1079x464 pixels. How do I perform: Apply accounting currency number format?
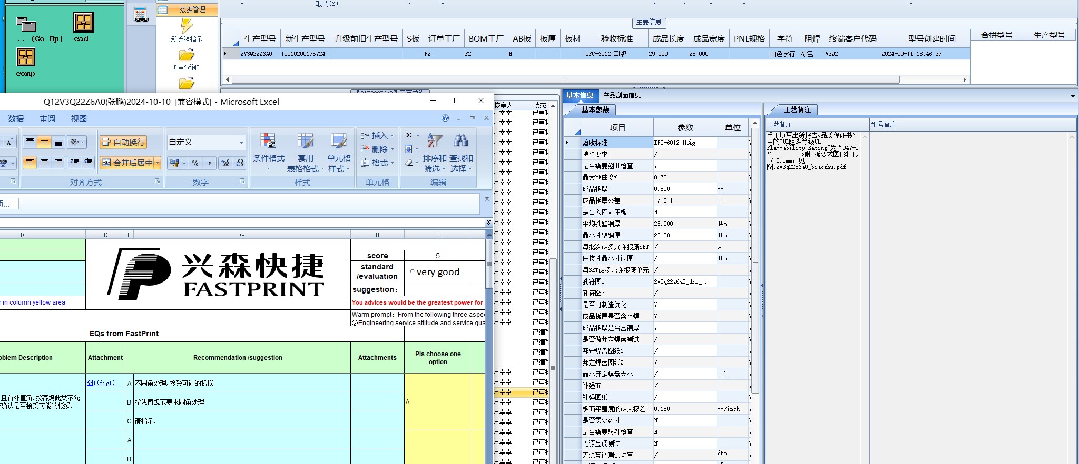tap(174, 163)
